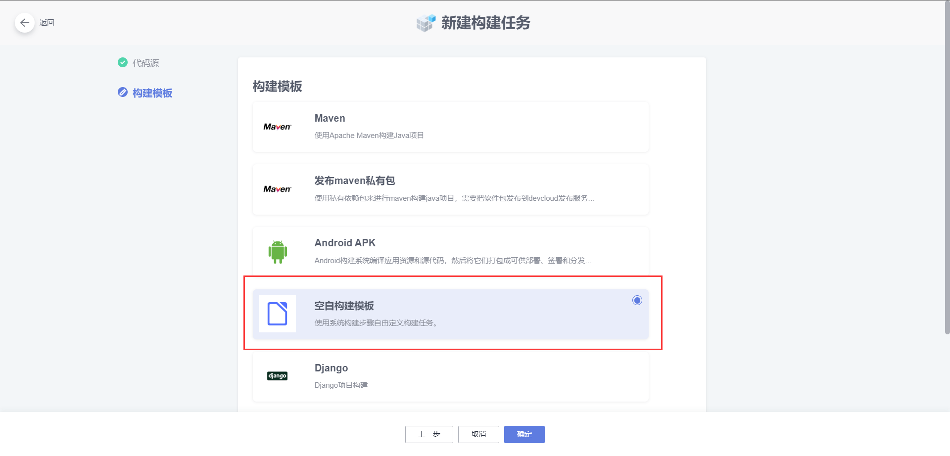Select the 空白构建模板 radio button
Viewport: 950px width, 456px height.
click(637, 300)
